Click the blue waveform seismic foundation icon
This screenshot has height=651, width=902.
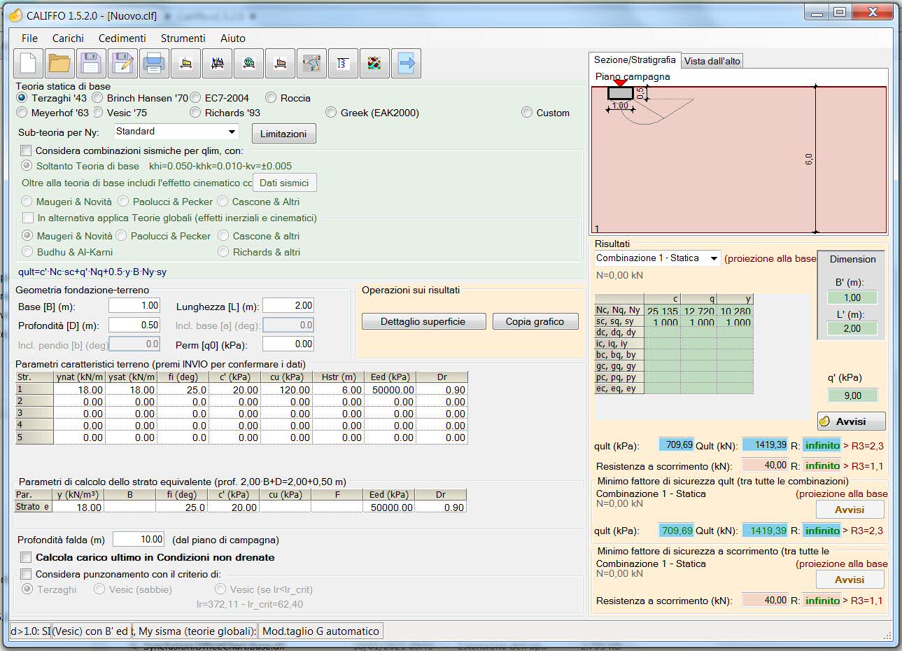tap(217, 63)
